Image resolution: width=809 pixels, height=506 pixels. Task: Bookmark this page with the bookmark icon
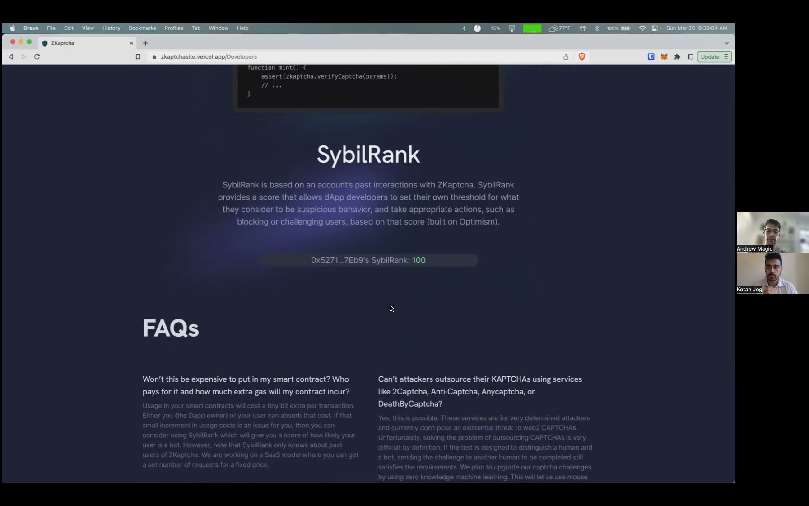pos(138,56)
